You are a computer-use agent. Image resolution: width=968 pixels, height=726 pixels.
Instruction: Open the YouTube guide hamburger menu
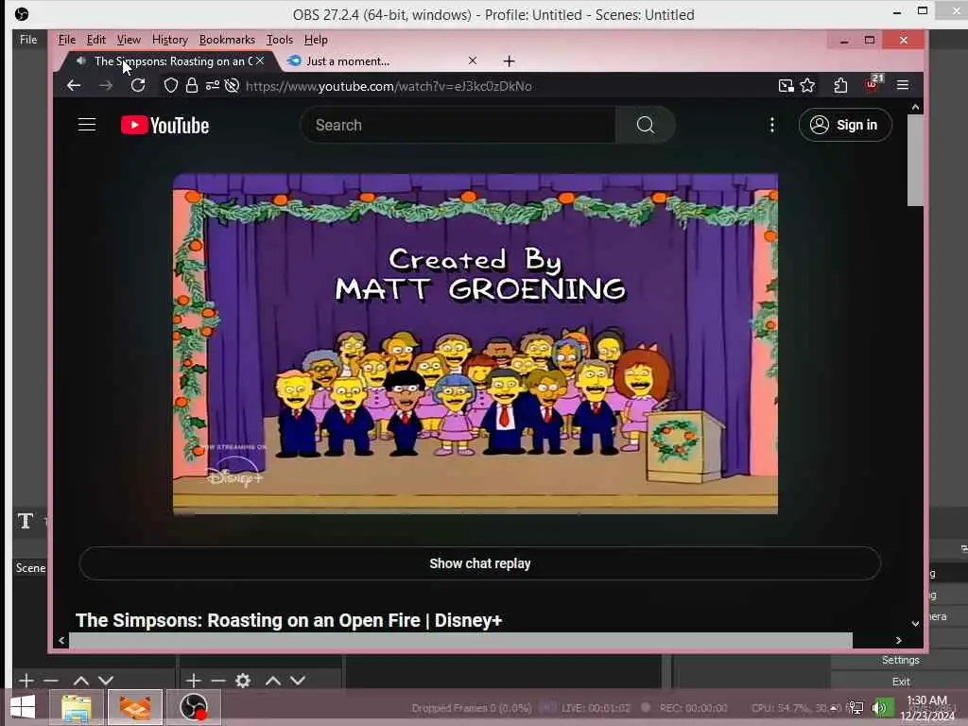[x=87, y=125]
